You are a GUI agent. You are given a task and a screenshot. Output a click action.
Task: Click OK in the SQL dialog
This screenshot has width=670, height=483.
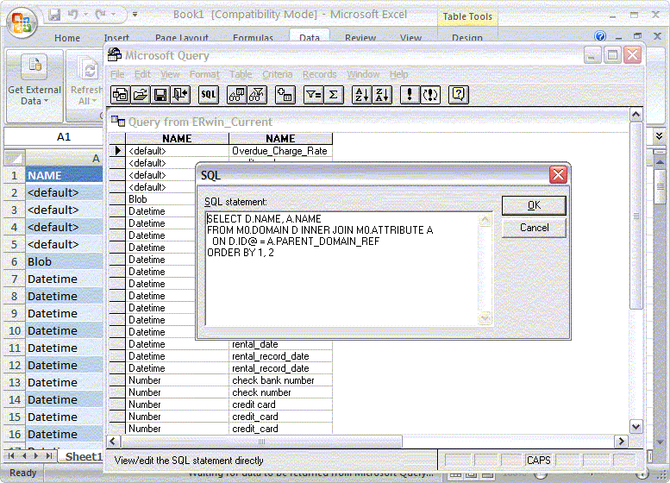534,205
